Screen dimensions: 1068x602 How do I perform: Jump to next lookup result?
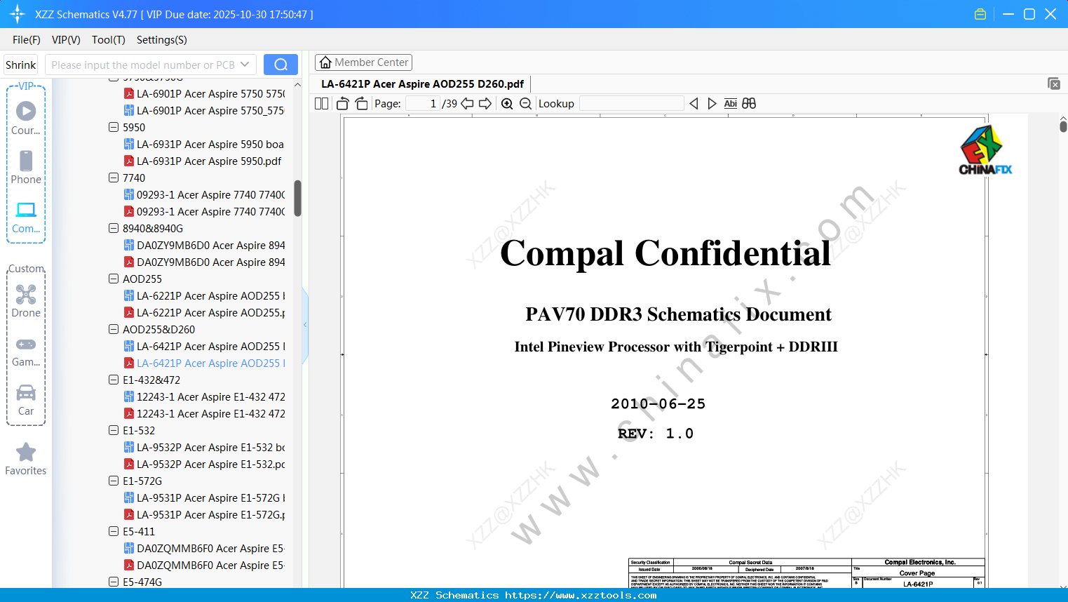[712, 104]
